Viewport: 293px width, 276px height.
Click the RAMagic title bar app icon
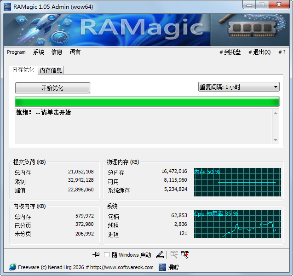point(6,5)
